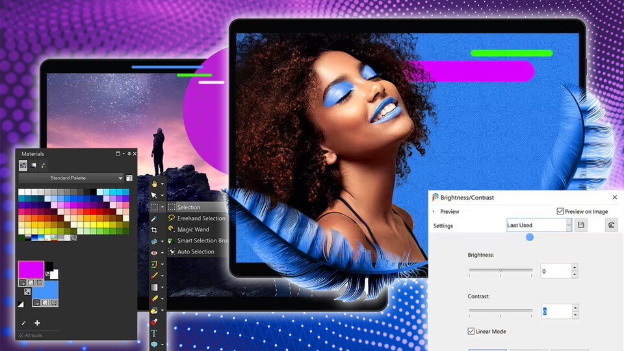
Task: Click the small black swatch beside foreground color
Action: pyautogui.click(x=49, y=266)
